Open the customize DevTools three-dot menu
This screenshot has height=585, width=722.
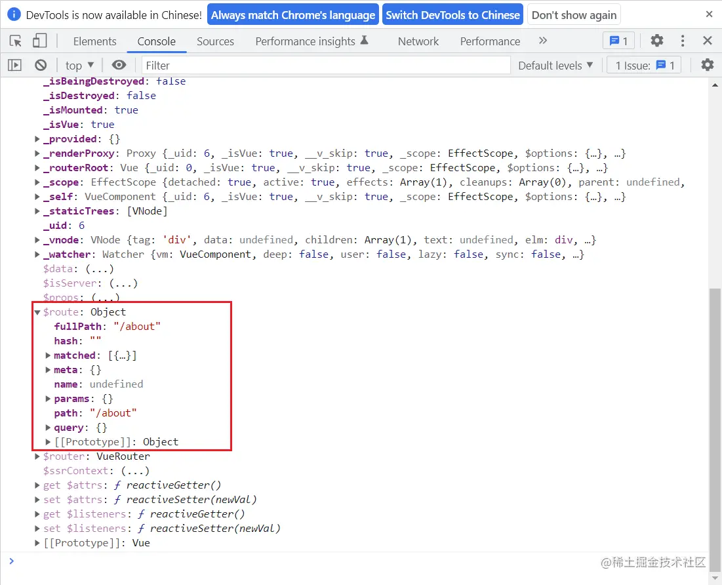[683, 41]
